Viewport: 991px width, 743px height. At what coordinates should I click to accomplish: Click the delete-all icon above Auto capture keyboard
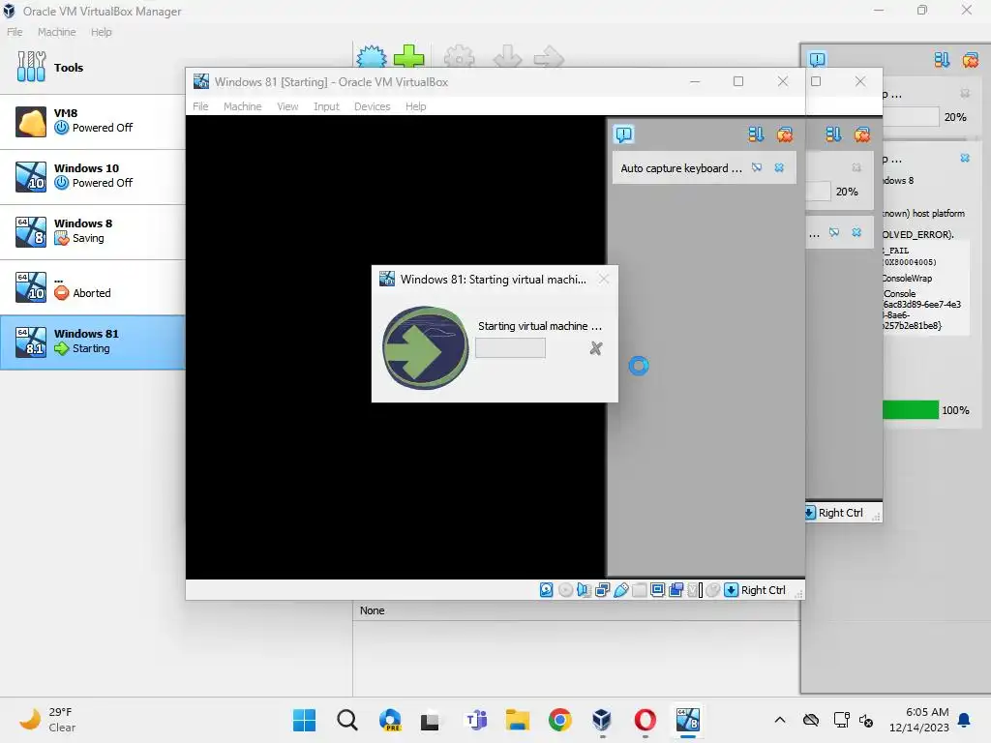tap(785, 134)
